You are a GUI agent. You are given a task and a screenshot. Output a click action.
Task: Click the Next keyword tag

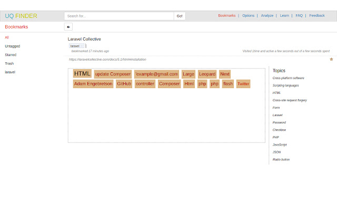click(x=225, y=74)
